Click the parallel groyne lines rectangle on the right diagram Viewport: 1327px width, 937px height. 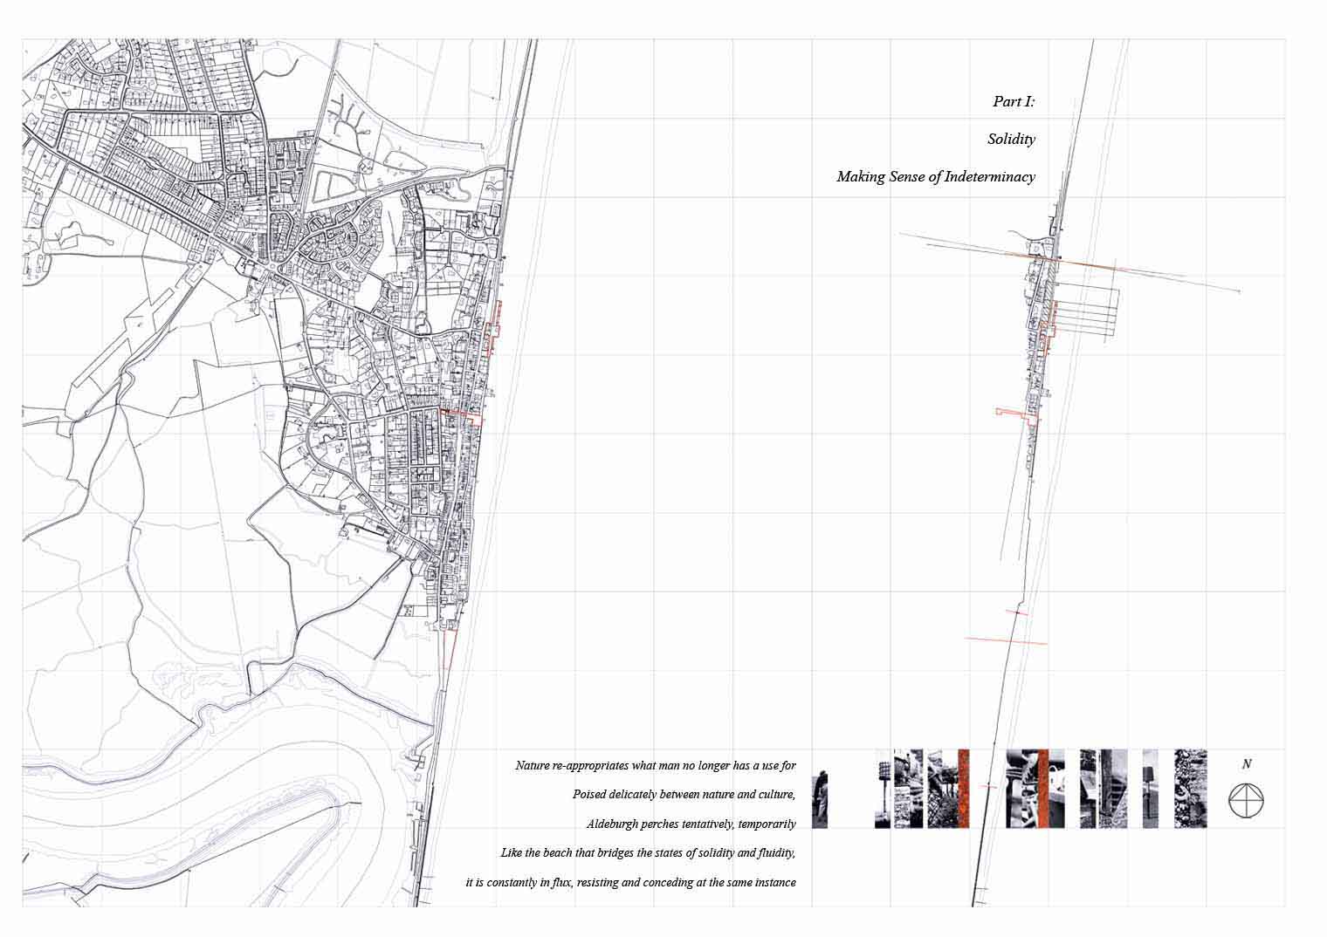[1087, 311]
